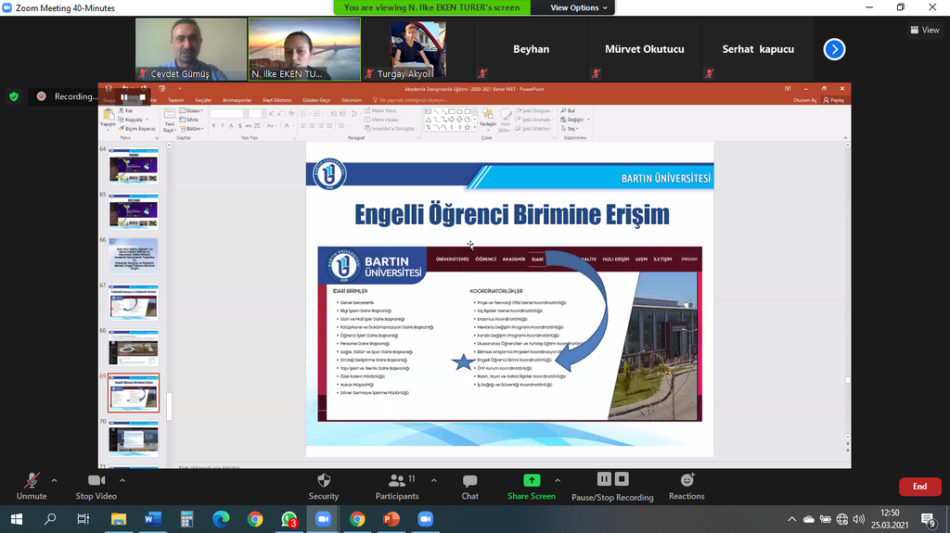The width and height of the screenshot is (950, 533).
Task: Unmute the microphone in Zoom
Action: [32, 487]
